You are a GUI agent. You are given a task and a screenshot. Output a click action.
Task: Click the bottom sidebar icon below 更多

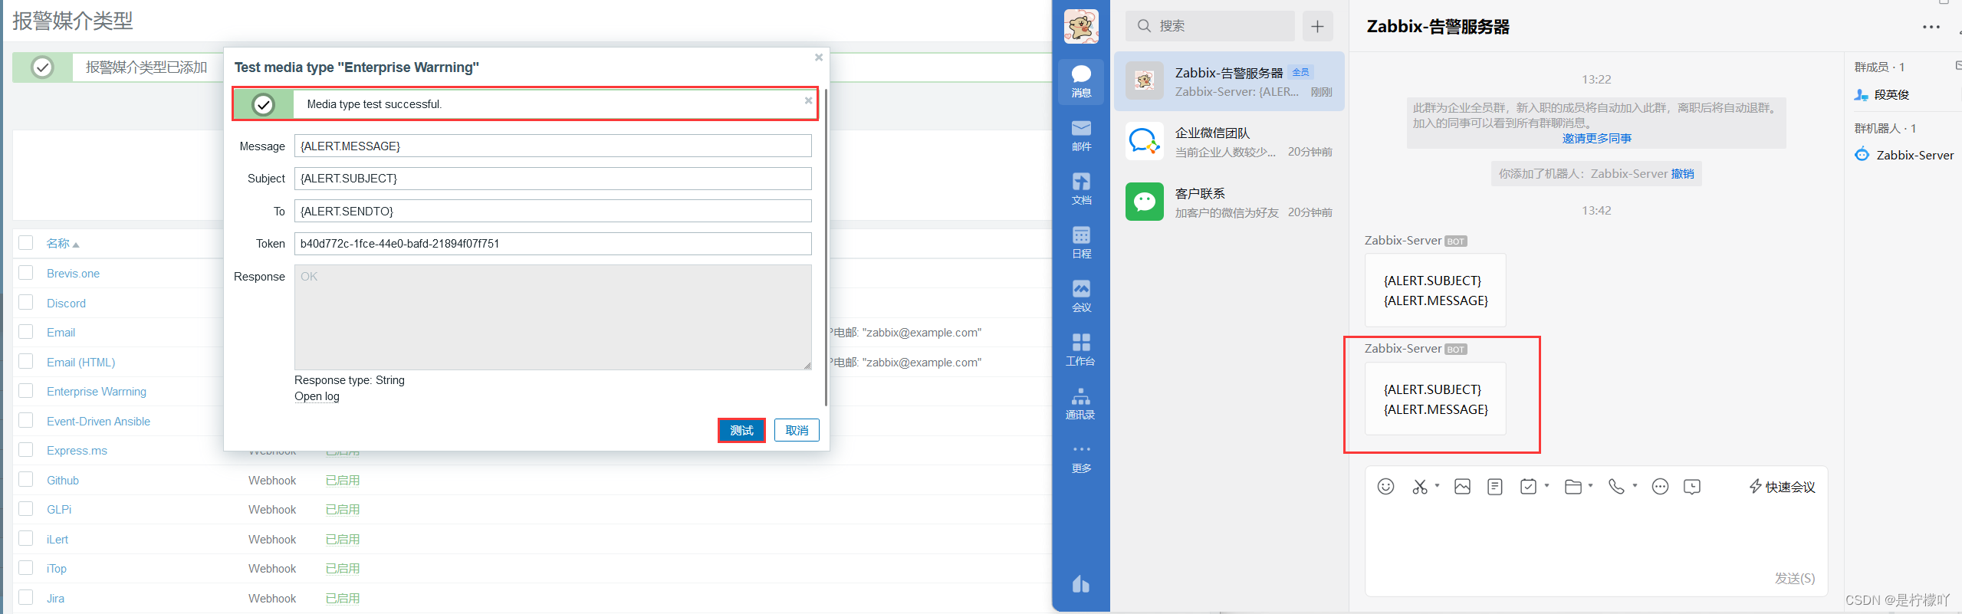click(x=1081, y=584)
